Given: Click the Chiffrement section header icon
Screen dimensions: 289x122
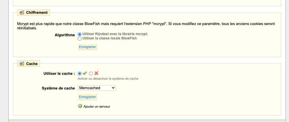Looking at the screenshot, I should (x=22, y=13).
